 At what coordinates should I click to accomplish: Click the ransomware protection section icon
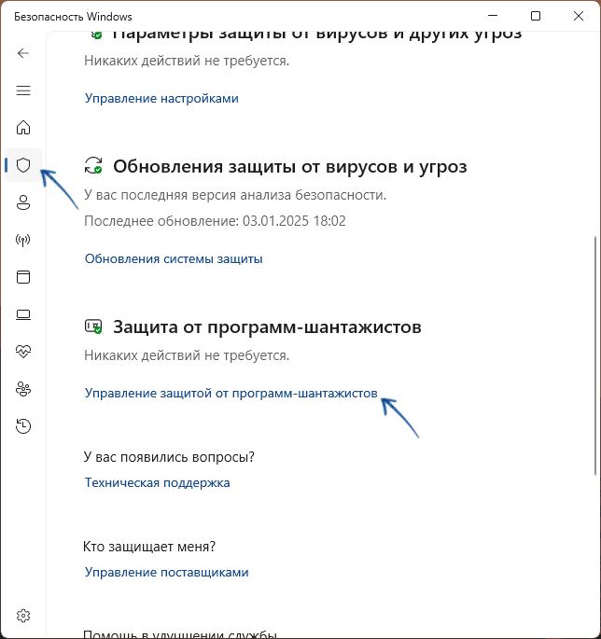tap(93, 326)
